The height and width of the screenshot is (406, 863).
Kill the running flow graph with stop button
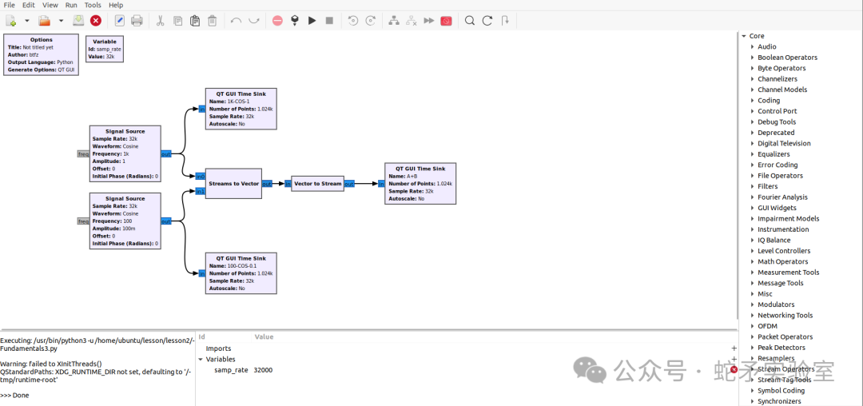(329, 21)
